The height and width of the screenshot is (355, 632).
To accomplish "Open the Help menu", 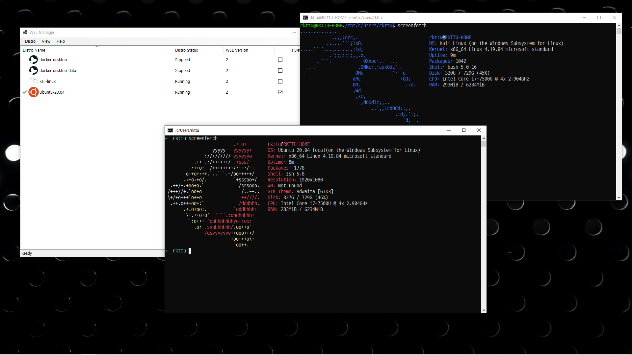I will pos(61,41).
